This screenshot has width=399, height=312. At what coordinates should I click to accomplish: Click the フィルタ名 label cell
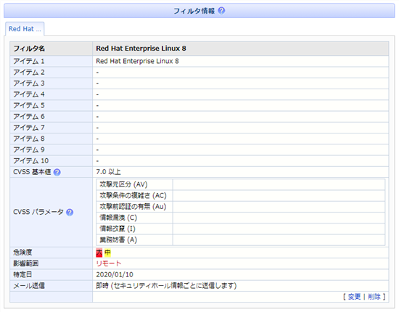pos(52,49)
